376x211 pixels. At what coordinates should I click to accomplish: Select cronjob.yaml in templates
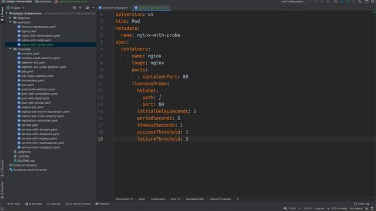coord(30,53)
